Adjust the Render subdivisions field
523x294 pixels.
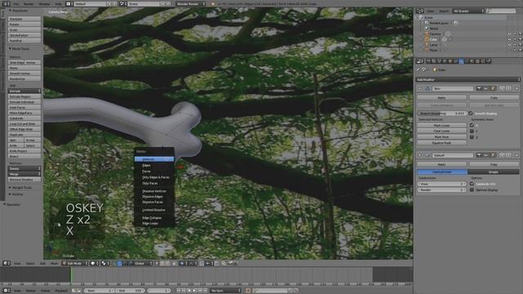(x=441, y=190)
